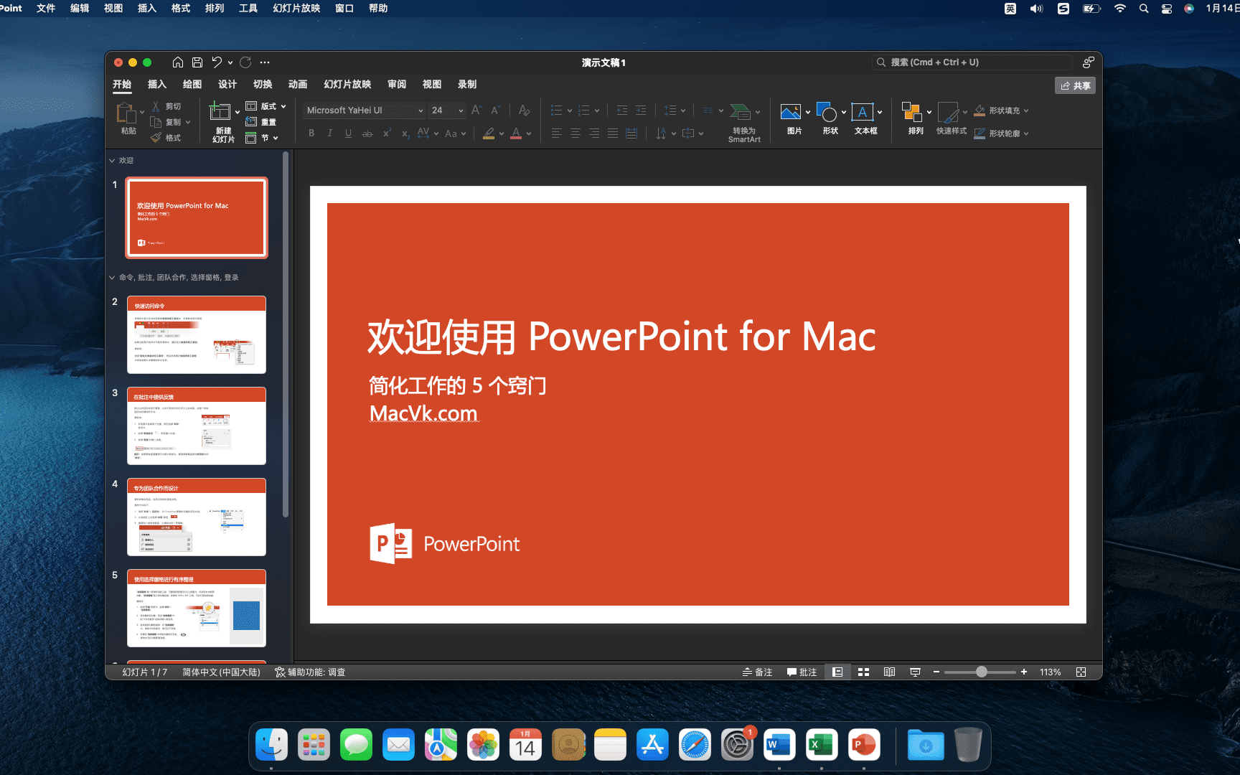Save the presentation with the disk icon
The width and height of the screenshot is (1240, 775).
[197, 62]
